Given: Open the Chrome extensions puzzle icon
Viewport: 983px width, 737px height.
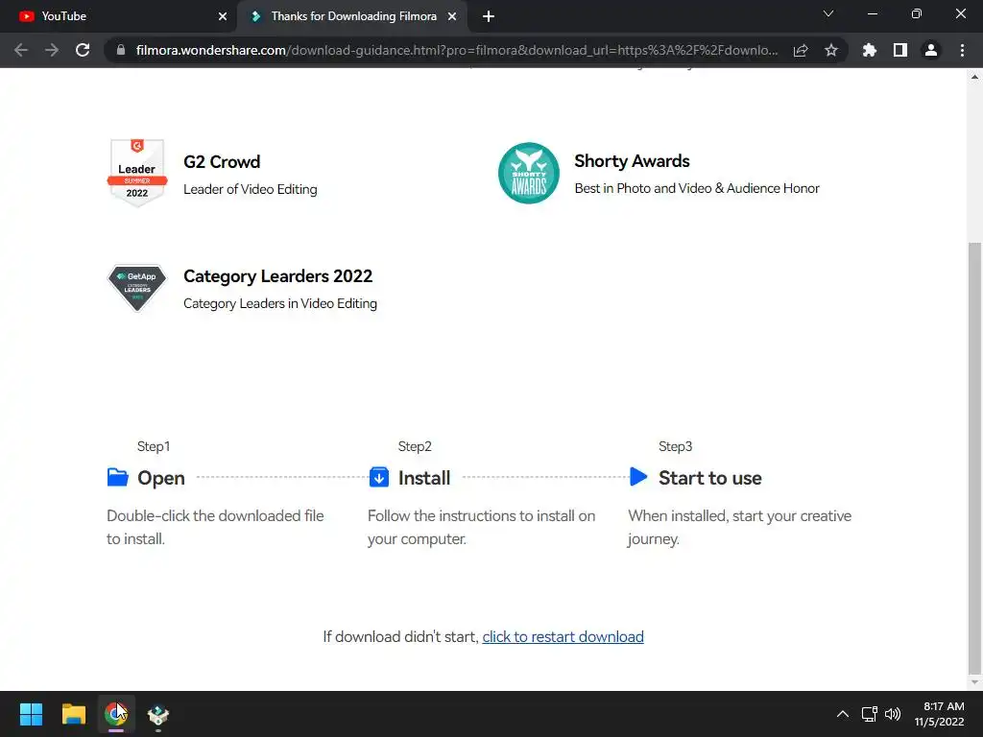Looking at the screenshot, I should point(870,50).
